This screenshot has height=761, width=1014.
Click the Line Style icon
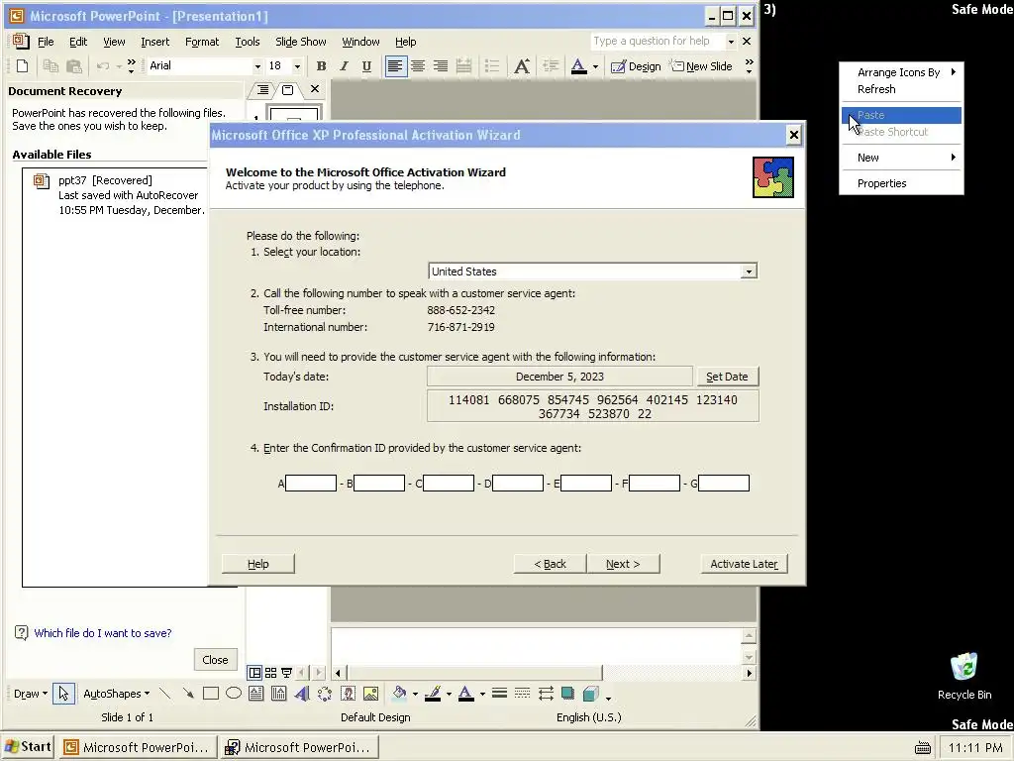pos(499,694)
